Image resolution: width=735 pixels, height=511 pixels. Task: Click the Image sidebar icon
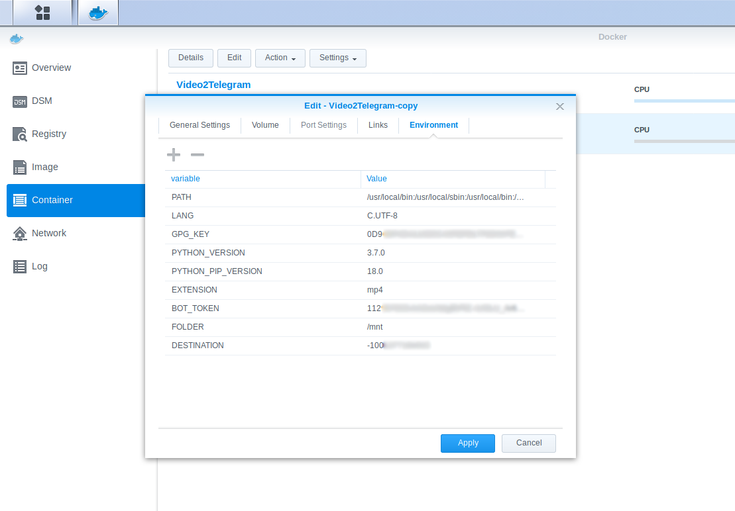point(20,167)
